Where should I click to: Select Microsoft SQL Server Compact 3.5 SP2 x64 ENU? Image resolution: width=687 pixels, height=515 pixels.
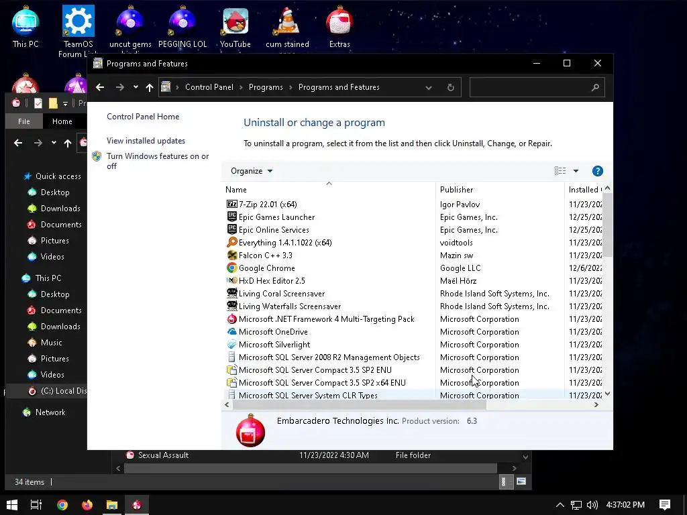(412, 382)
